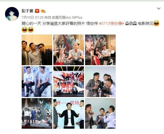Open group photo with red 悟空传 banner
This screenshot has height=134, width=164.
coord(69,82)
